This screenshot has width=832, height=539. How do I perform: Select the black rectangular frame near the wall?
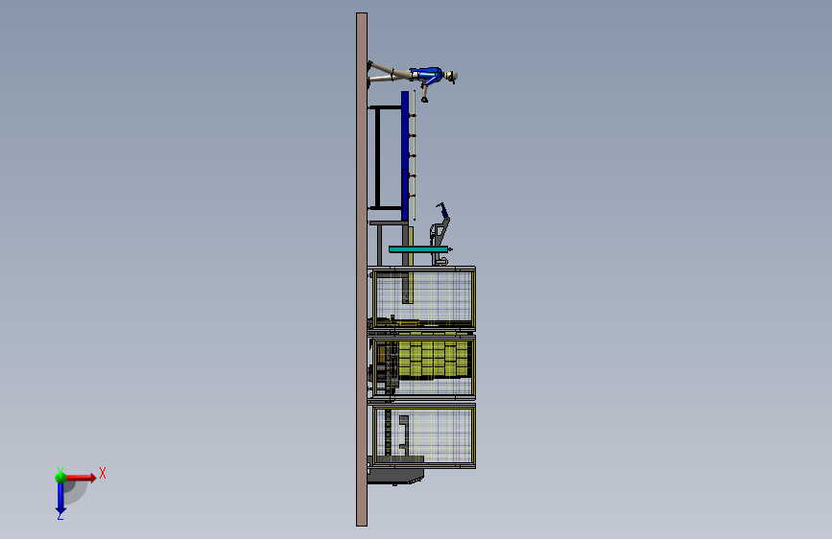click(x=386, y=157)
